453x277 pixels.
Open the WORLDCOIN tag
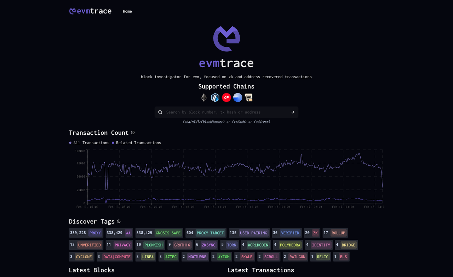[x=257, y=245]
